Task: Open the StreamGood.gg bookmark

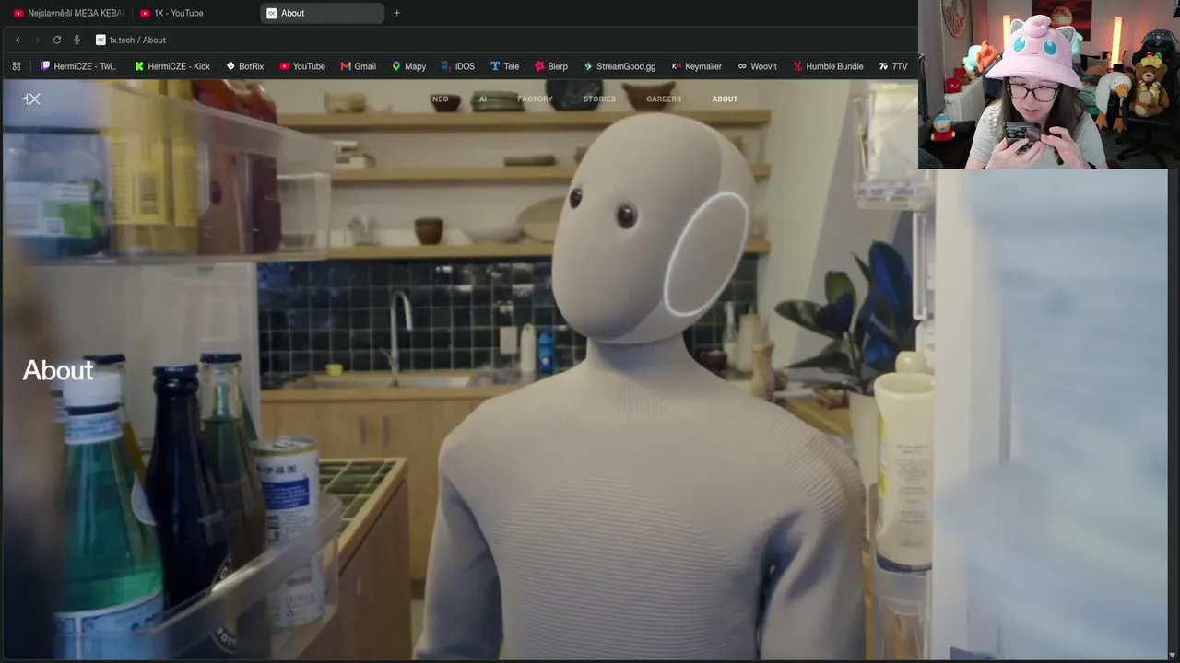Action: (619, 66)
